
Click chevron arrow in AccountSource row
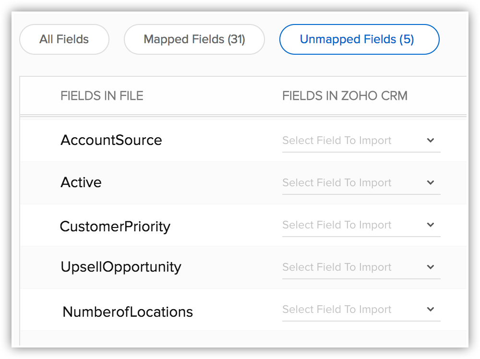pos(431,141)
